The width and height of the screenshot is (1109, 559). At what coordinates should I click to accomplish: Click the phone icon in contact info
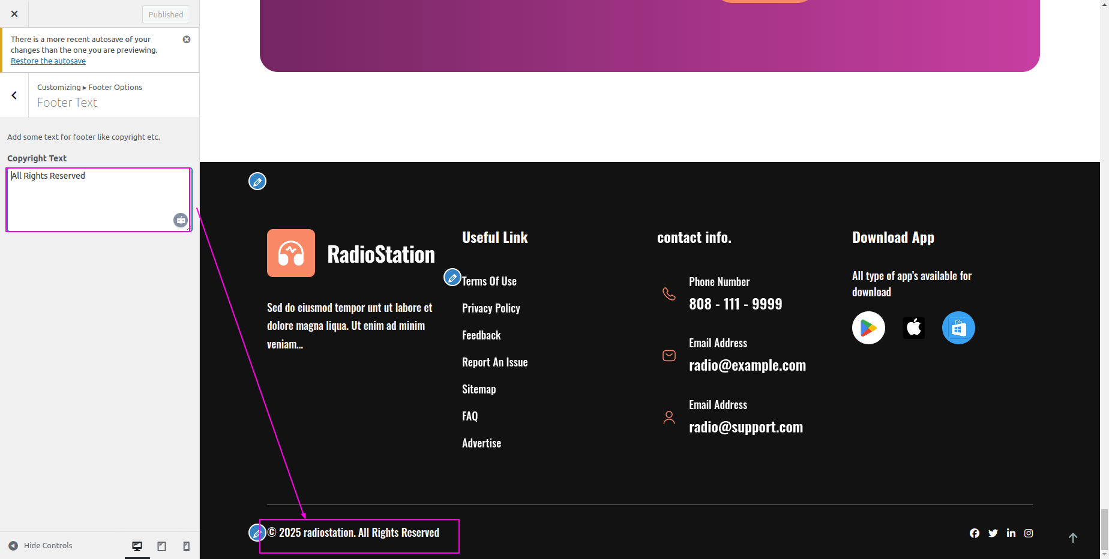point(669,294)
